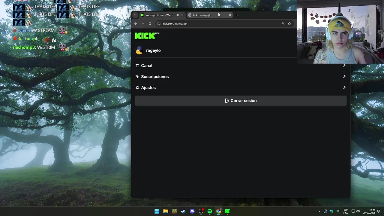Click the Cerrar sesión button
This screenshot has width=384, height=216.
pos(241,101)
